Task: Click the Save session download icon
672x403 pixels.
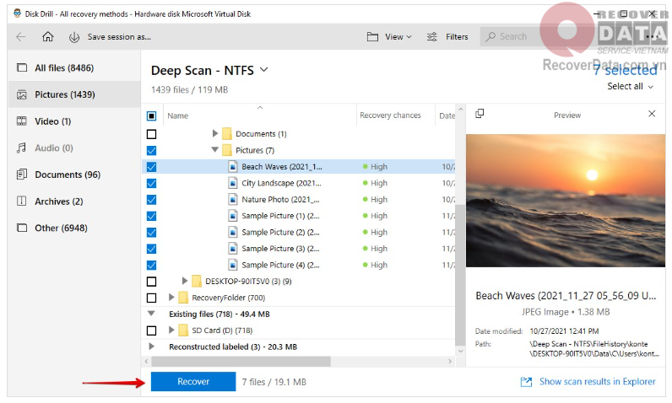Action: click(74, 37)
